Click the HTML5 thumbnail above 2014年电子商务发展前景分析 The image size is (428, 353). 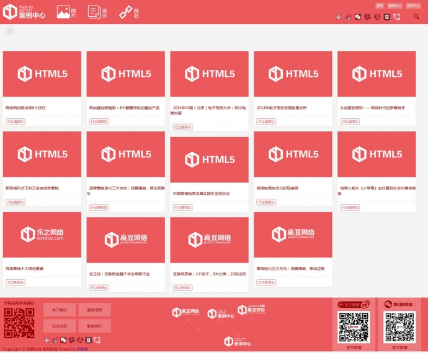click(293, 74)
